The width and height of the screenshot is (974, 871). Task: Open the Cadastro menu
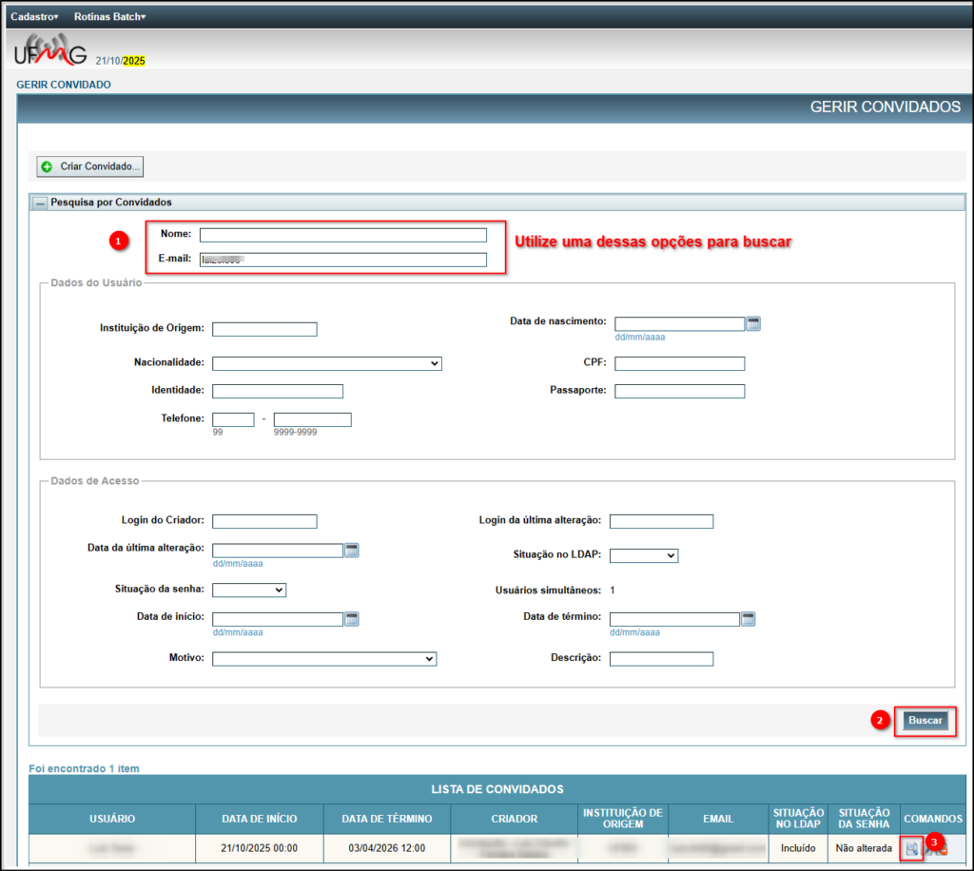pyautogui.click(x=34, y=17)
